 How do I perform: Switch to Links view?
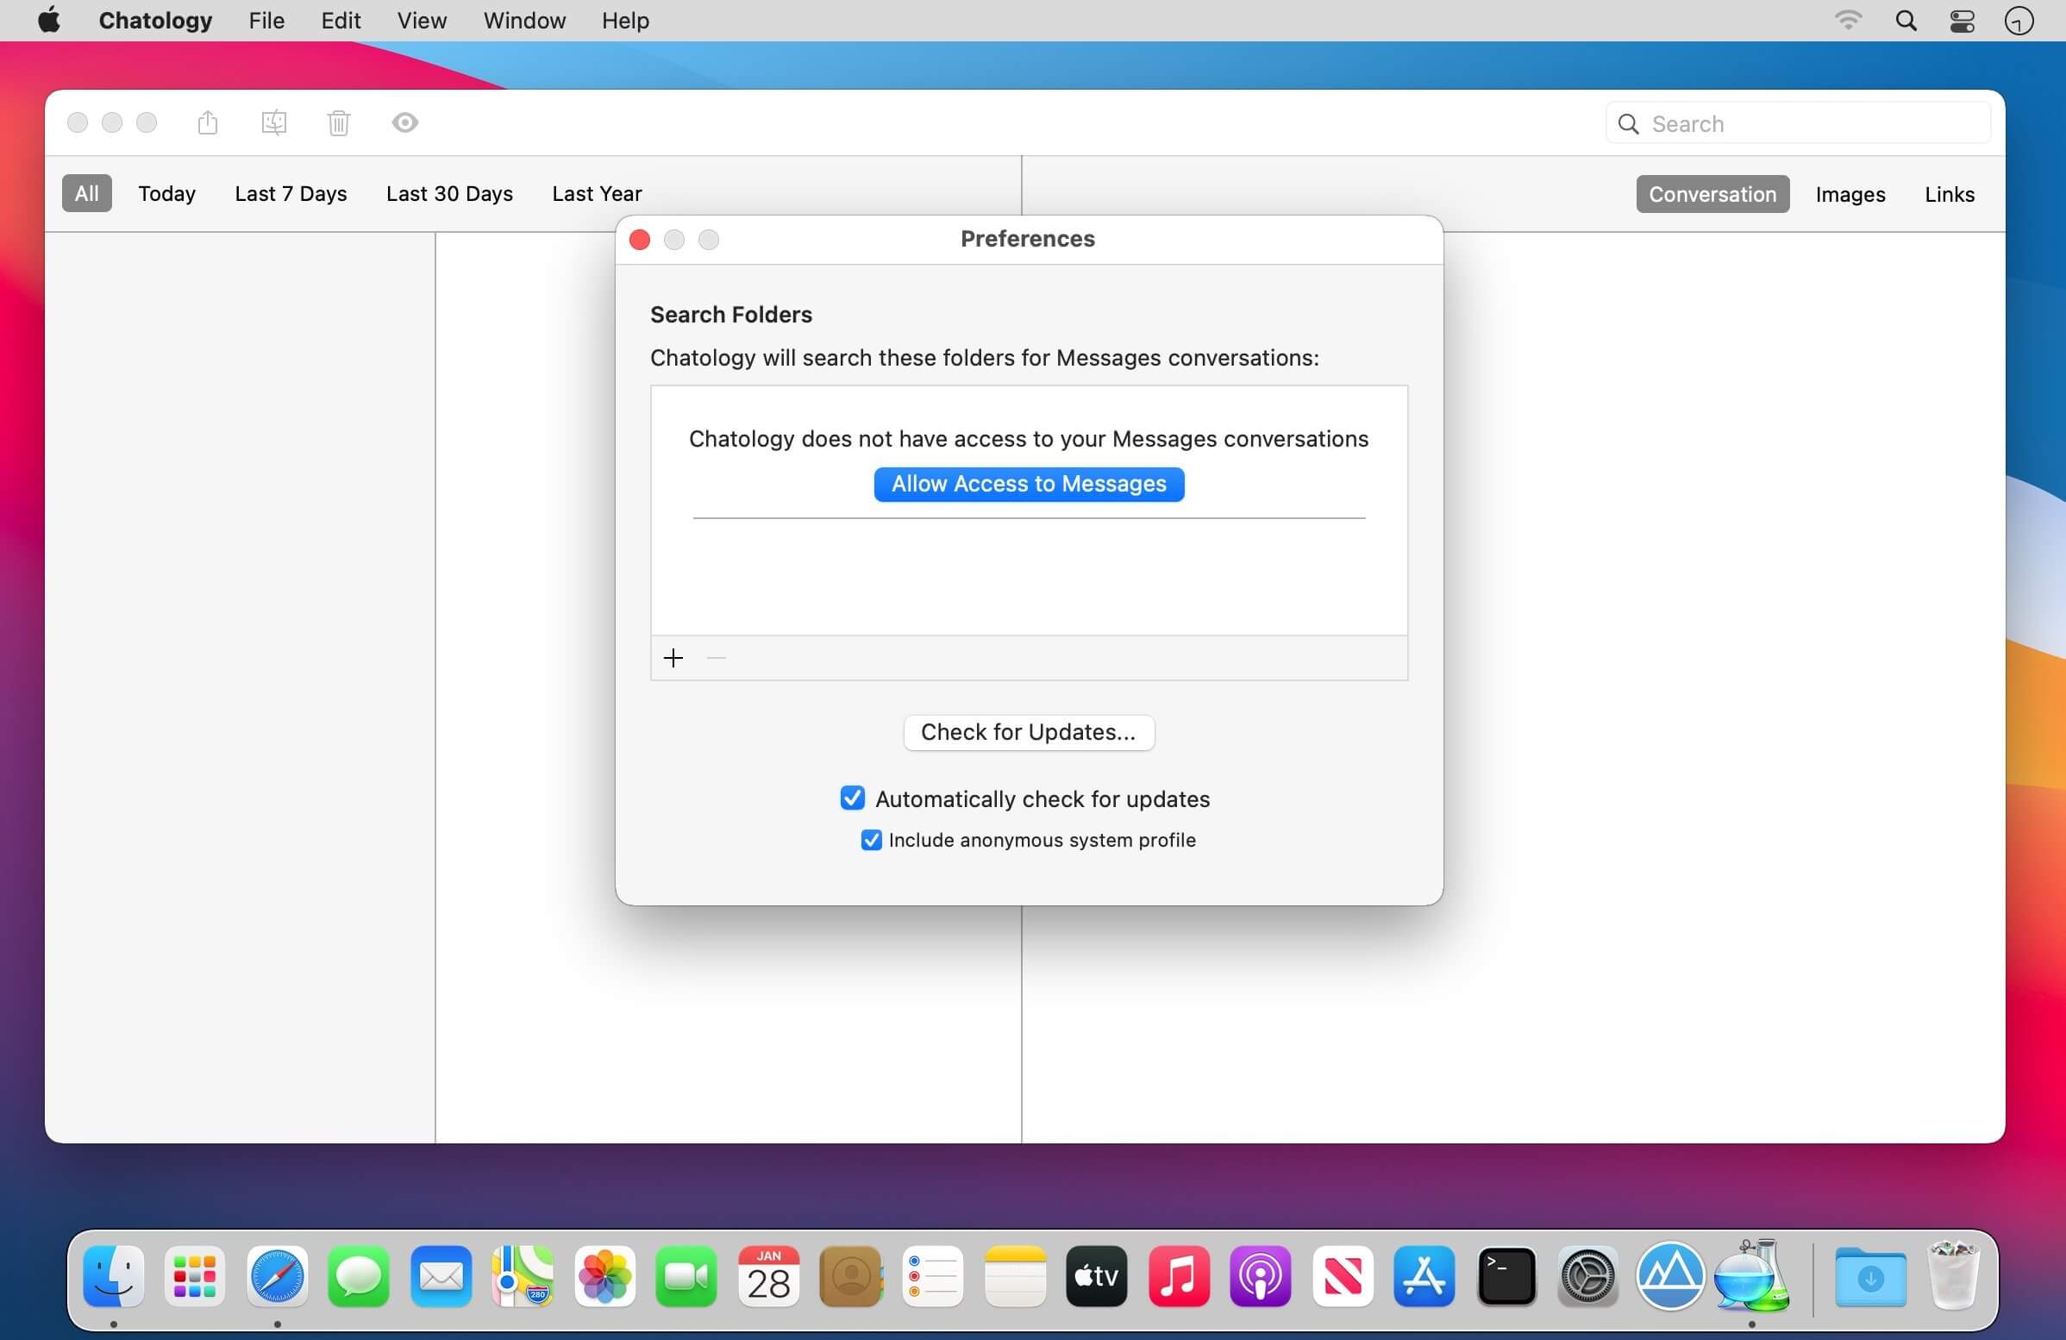pyautogui.click(x=1949, y=193)
